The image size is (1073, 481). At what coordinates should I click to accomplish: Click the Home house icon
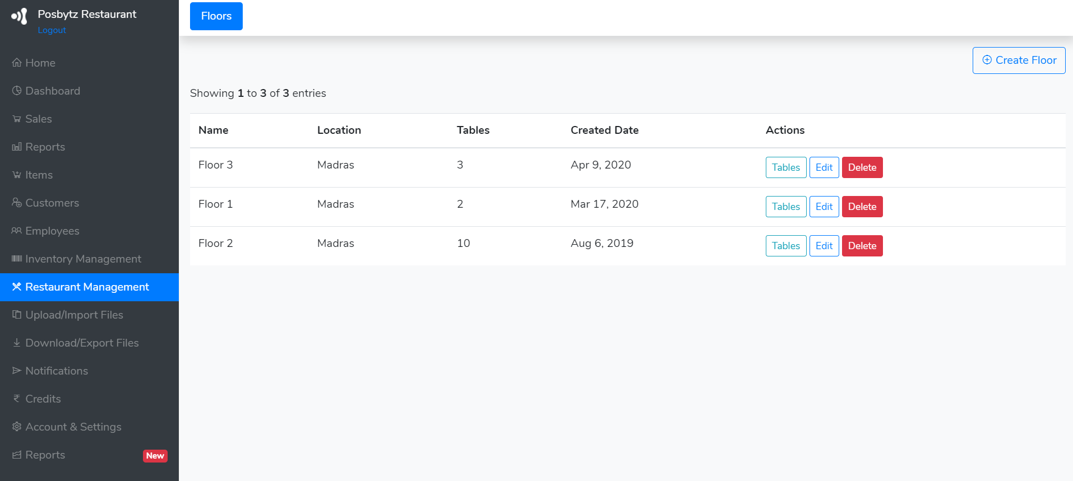point(17,63)
